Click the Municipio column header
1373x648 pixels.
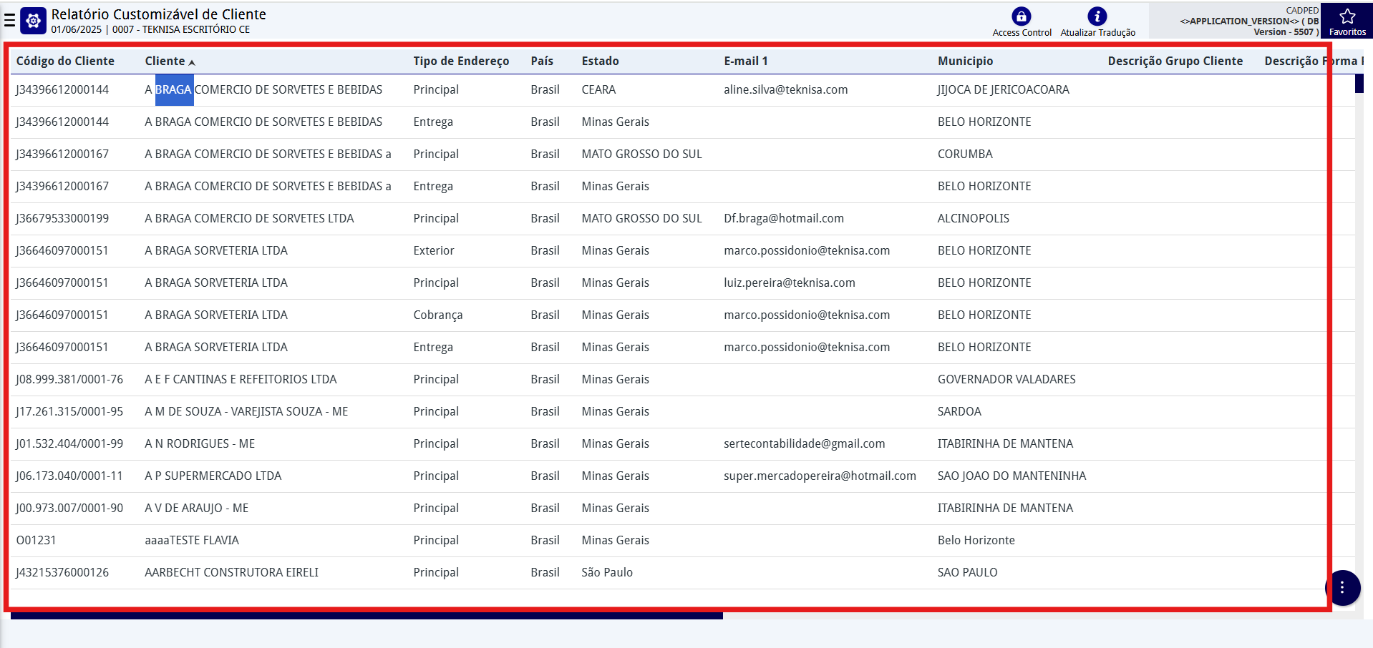coord(965,62)
